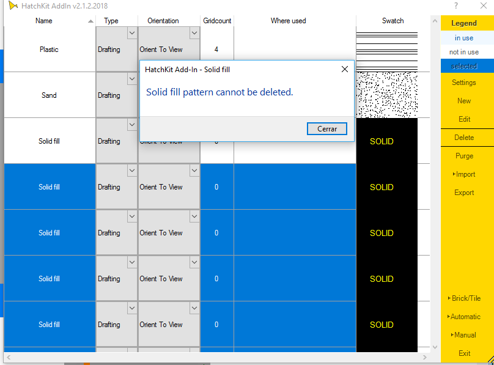
Task: Choose Edit in the side panel
Action: tap(464, 119)
